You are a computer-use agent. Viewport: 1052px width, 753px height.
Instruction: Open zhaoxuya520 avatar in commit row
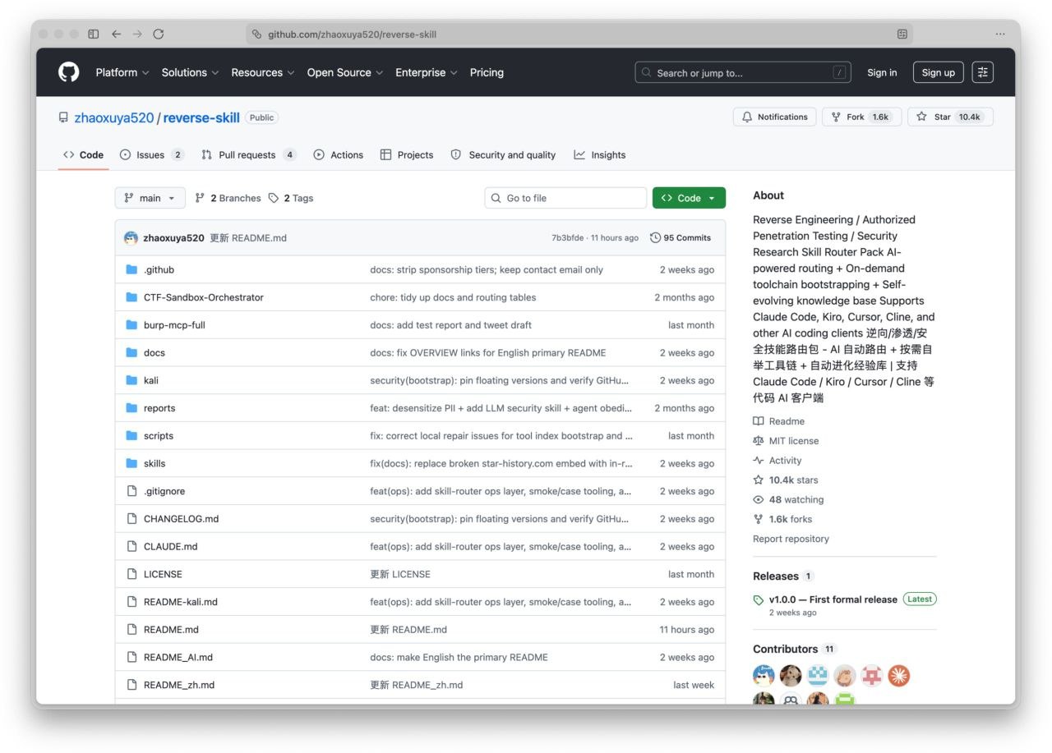131,238
